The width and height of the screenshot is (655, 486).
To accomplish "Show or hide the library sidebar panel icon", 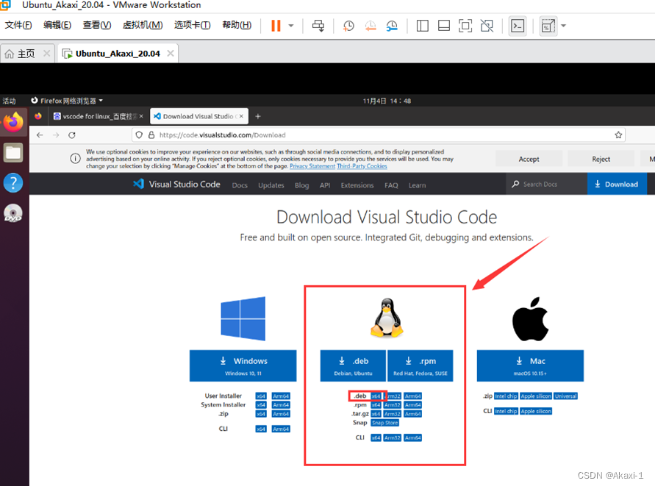I will tap(422, 26).
